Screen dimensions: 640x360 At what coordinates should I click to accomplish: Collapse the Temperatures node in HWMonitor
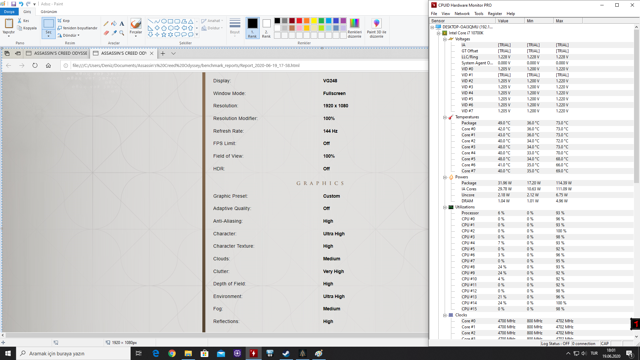(x=445, y=117)
